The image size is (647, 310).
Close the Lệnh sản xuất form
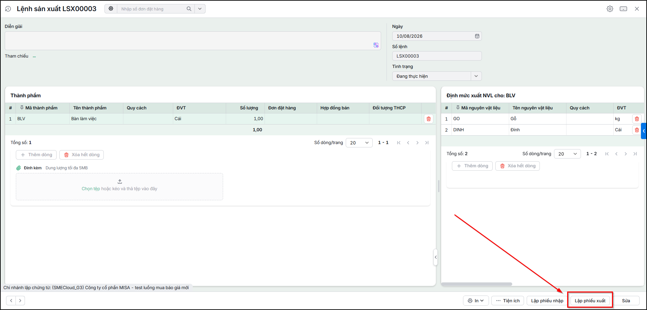click(637, 9)
